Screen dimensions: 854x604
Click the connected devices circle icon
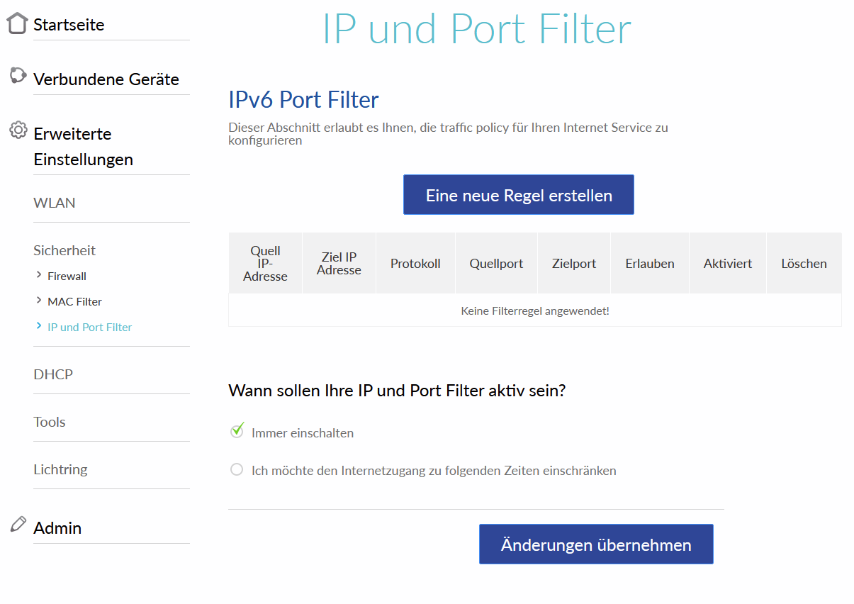coord(18,76)
